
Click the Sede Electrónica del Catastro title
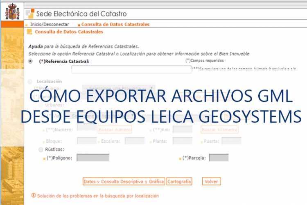click(81, 14)
